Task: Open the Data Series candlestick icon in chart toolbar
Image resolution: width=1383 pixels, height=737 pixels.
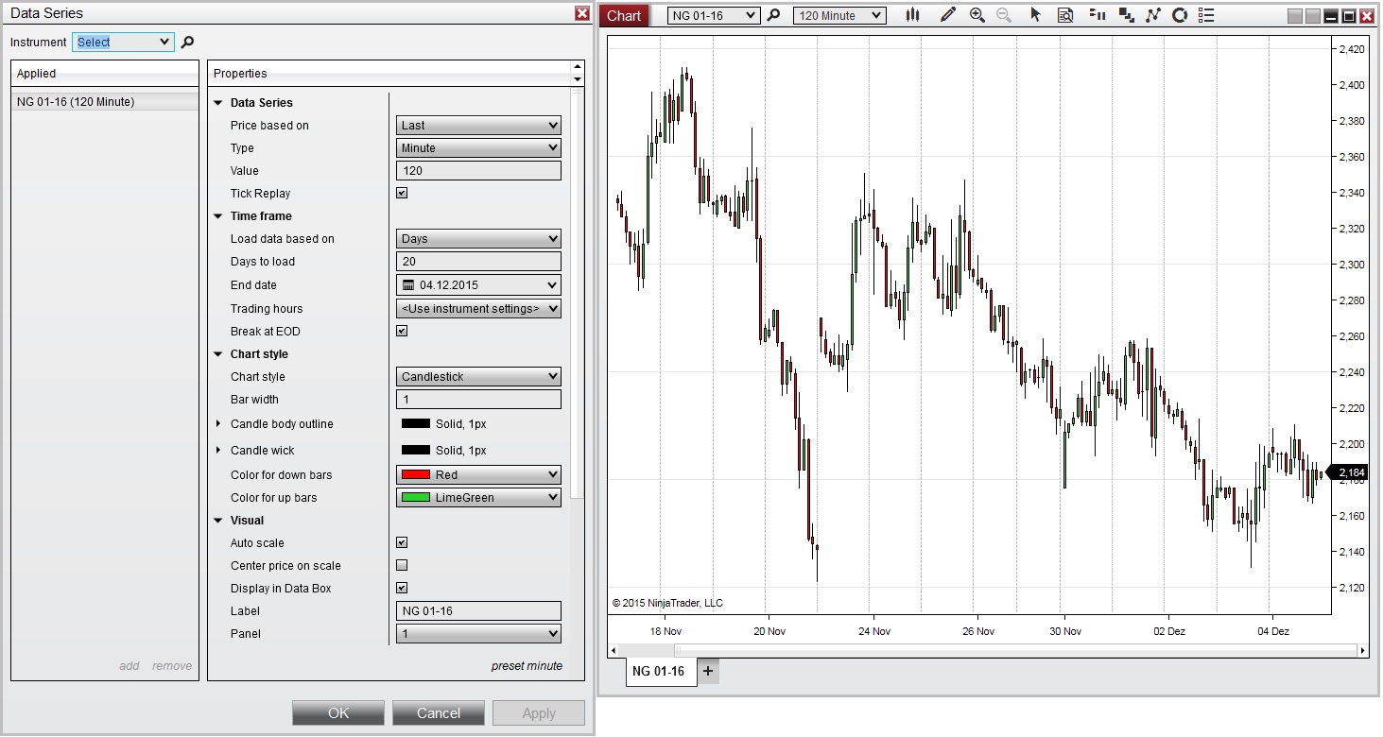Action: (912, 15)
